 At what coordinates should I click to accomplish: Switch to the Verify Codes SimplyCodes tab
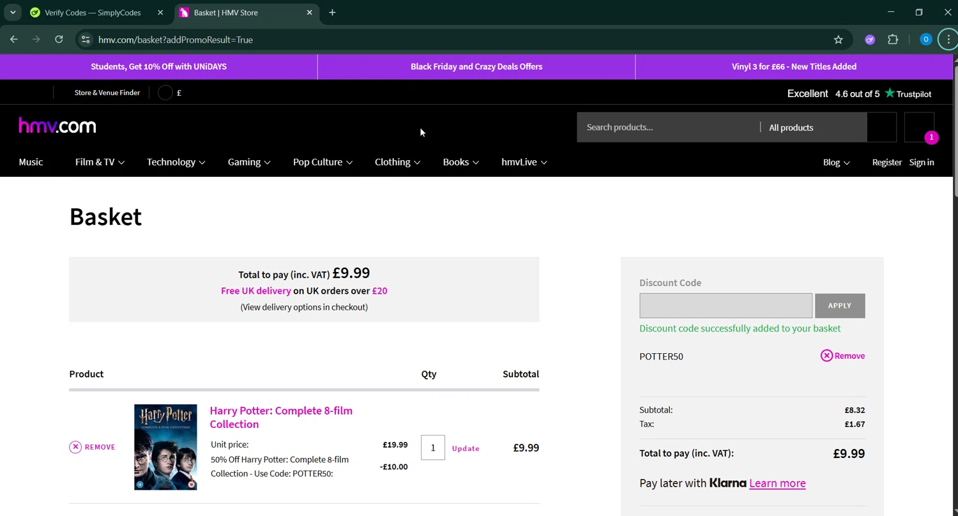93,12
